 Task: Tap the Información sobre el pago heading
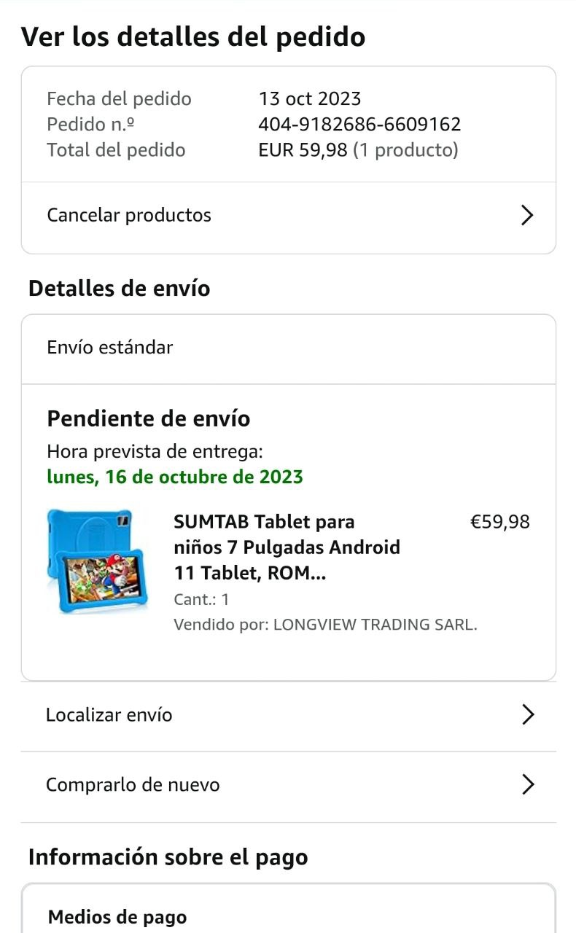click(x=168, y=857)
